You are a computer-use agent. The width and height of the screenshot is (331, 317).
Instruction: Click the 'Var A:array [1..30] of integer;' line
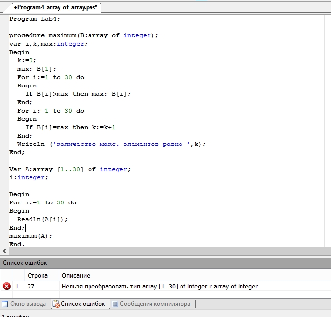[x=70, y=169]
